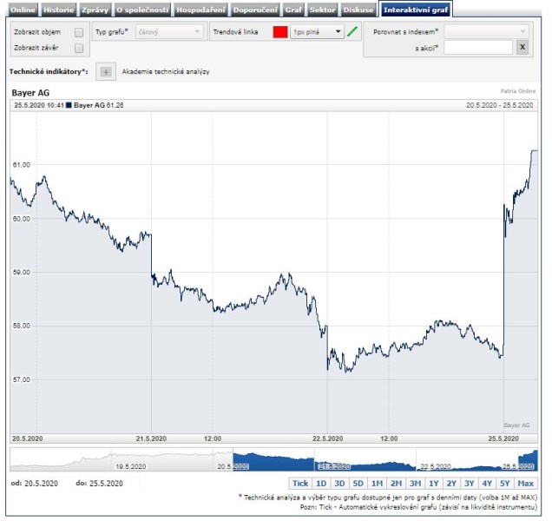The image size is (552, 521).
Task: Open the Porovnat s indexem dropdown
Action: (486, 31)
